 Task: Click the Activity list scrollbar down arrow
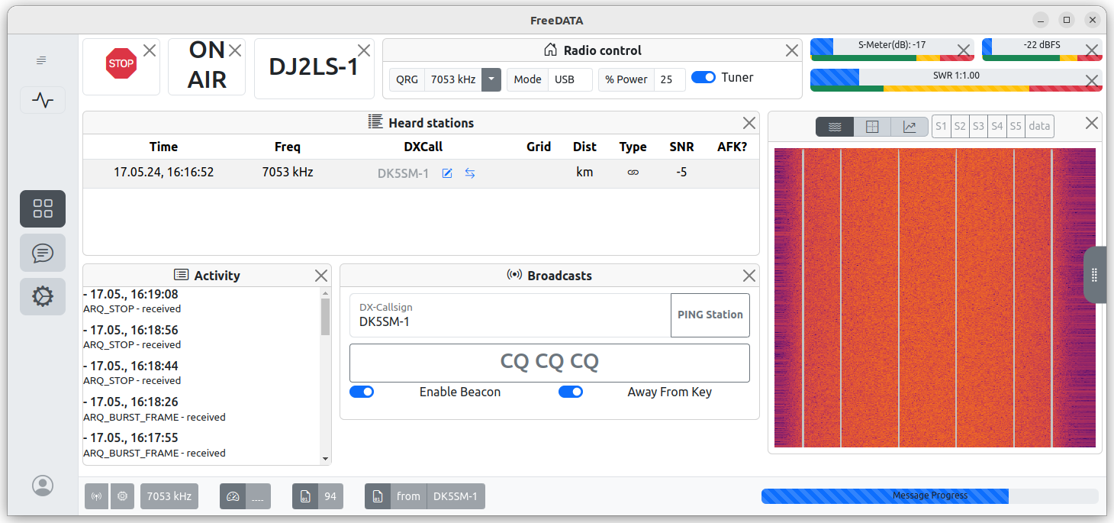[x=326, y=459]
